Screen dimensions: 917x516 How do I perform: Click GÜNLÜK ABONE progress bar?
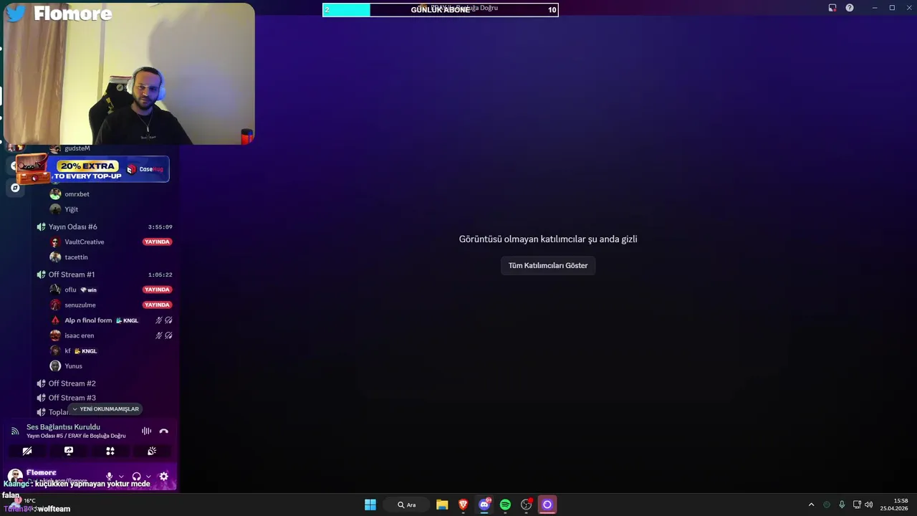[x=441, y=9]
